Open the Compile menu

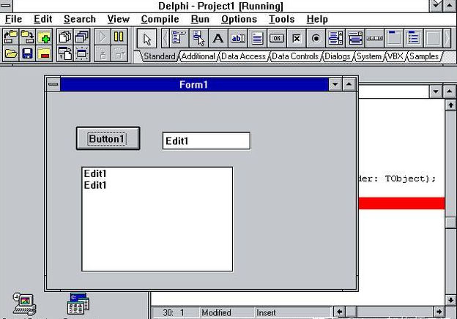[160, 19]
